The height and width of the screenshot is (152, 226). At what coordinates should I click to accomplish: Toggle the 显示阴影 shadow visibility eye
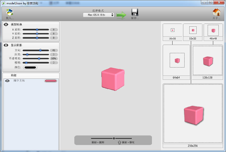[x=6, y=45]
